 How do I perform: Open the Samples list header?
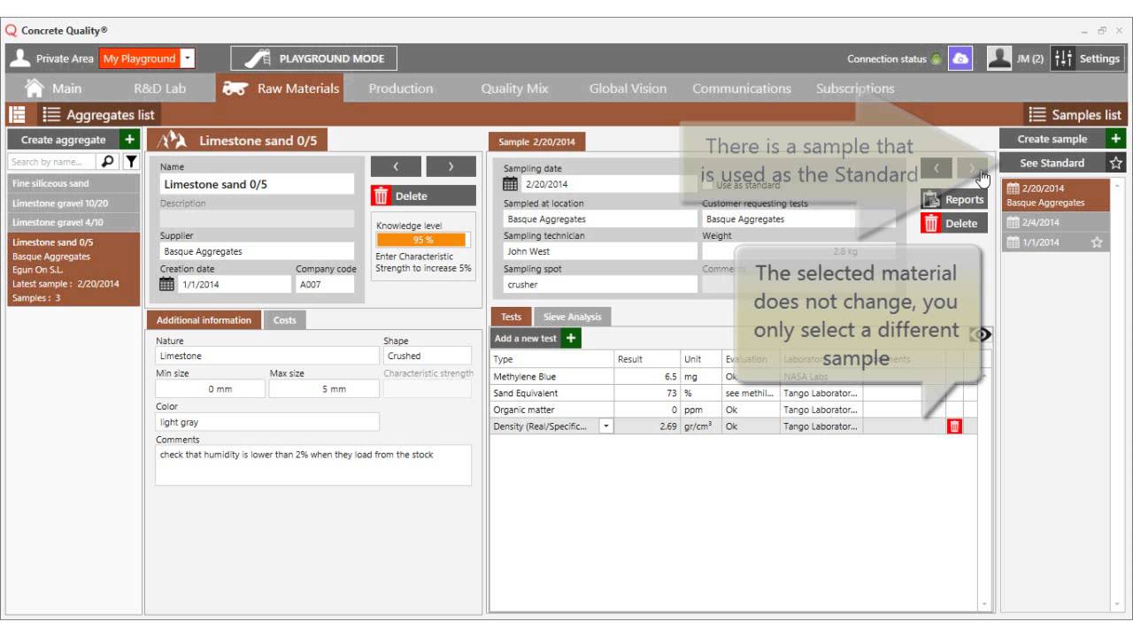click(x=1075, y=114)
